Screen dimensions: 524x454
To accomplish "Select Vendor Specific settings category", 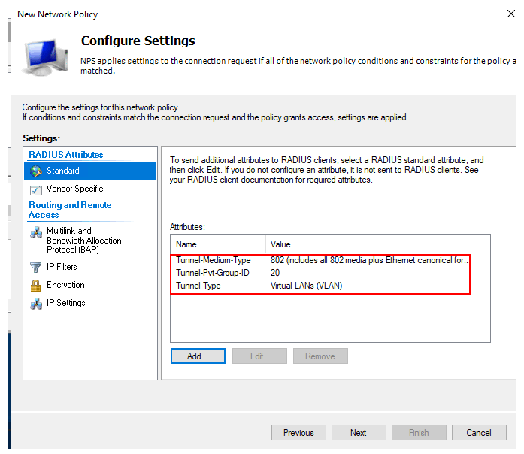I will 74,189.
